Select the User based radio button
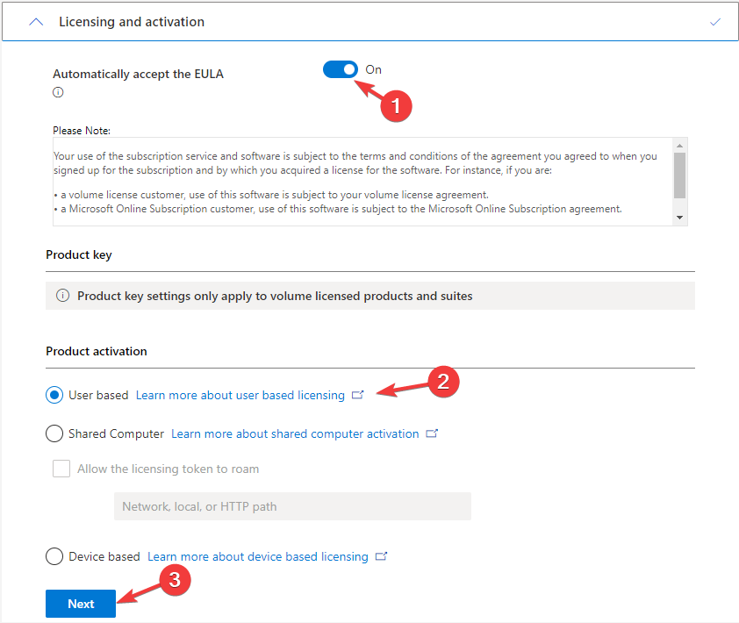This screenshot has width=739, height=623. 54,395
